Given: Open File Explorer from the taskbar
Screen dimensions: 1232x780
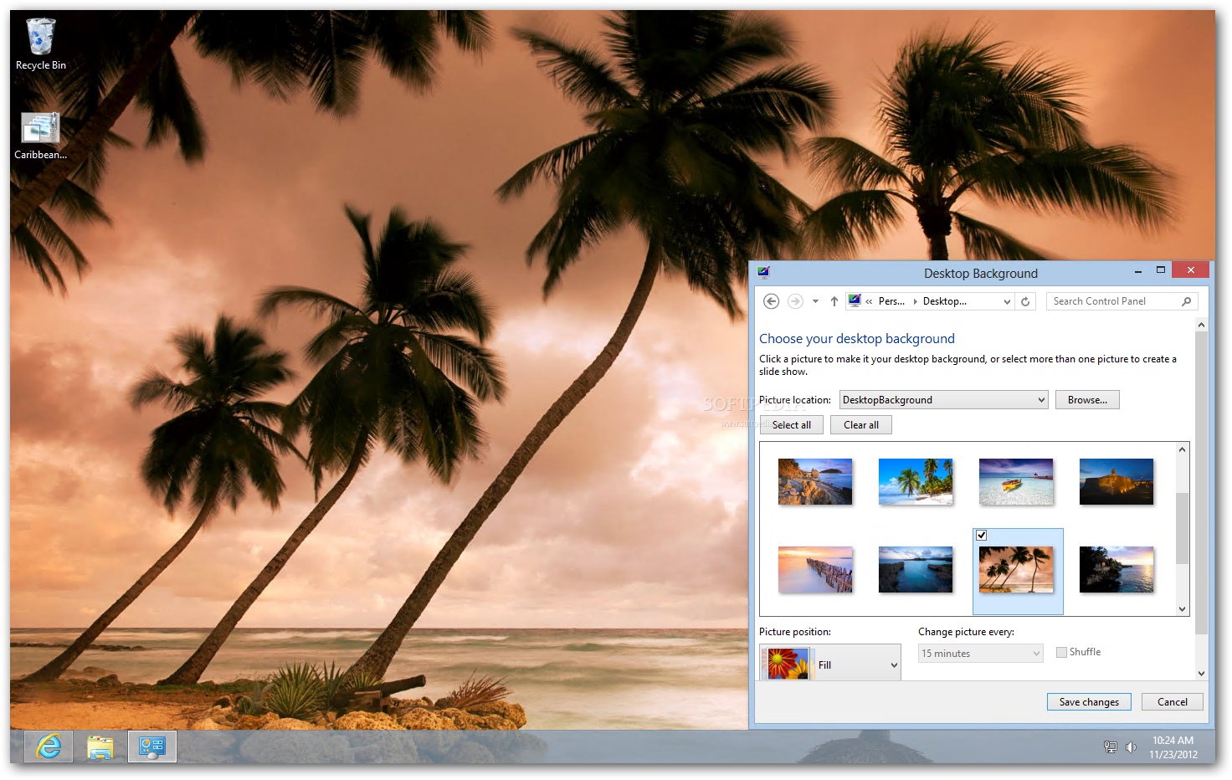Looking at the screenshot, I should pos(100,747).
